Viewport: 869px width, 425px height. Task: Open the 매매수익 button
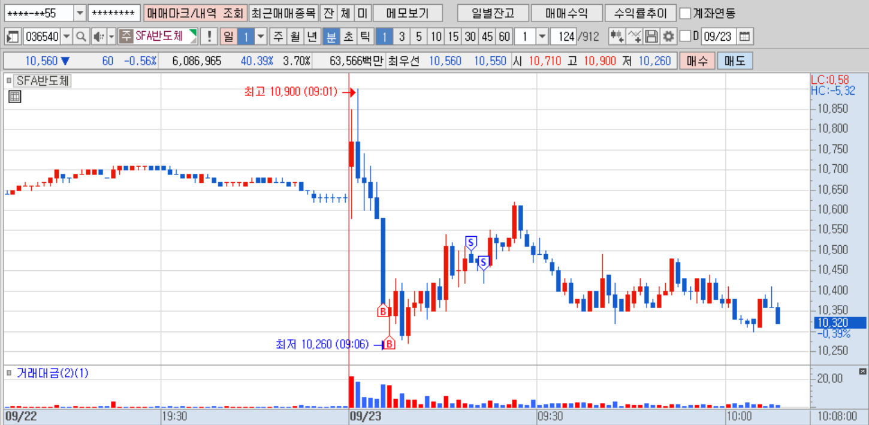click(x=566, y=13)
